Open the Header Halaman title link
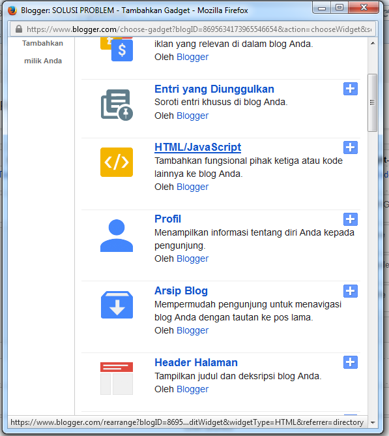This screenshot has width=389, height=436. coord(196,362)
